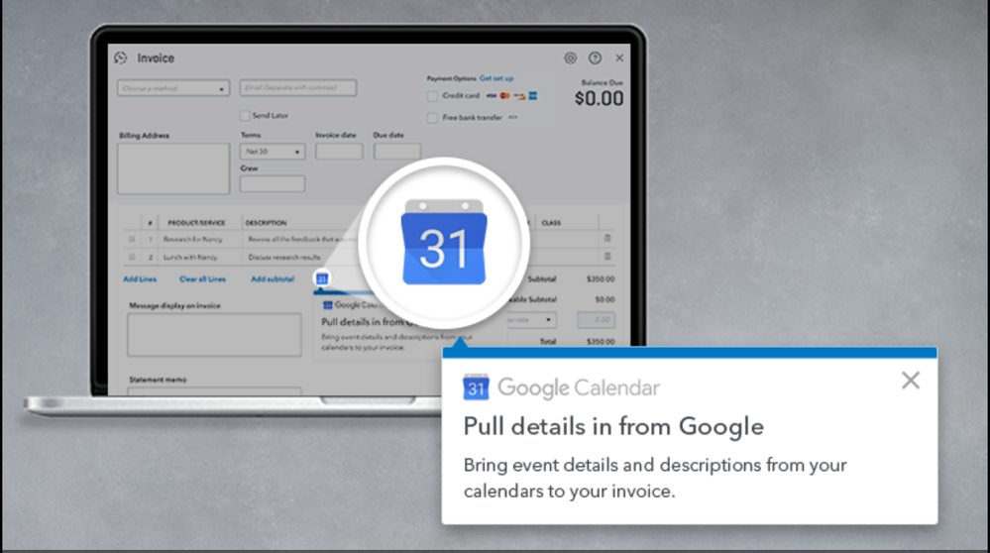Click the DESCRIPTION column header
990x553 pixels.
266,223
